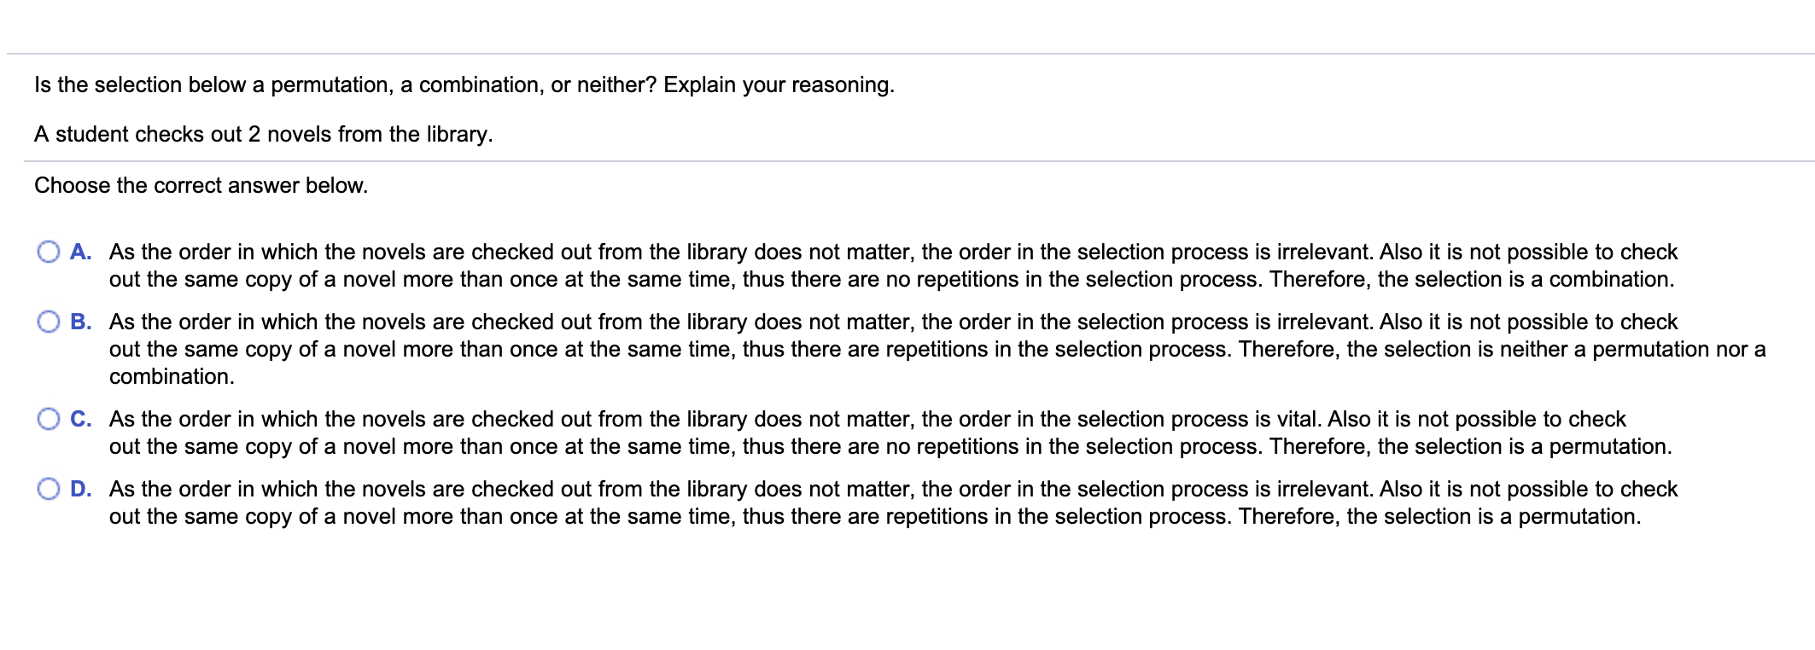Click the bold 'D.' option label
Viewport: 1815px width, 650px height.
click(81, 489)
